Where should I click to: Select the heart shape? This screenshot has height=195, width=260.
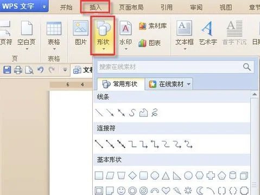pos(166,191)
